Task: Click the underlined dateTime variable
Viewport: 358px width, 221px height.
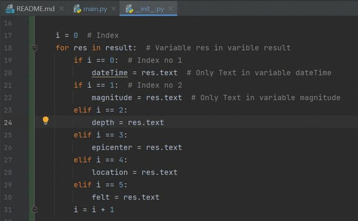Action: 109,73
